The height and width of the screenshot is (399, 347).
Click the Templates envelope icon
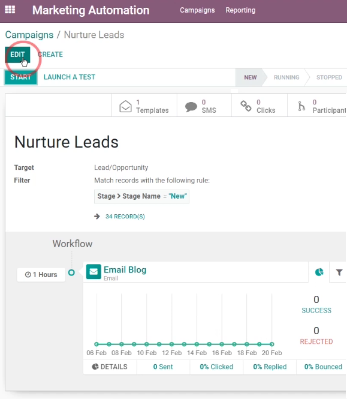point(125,106)
